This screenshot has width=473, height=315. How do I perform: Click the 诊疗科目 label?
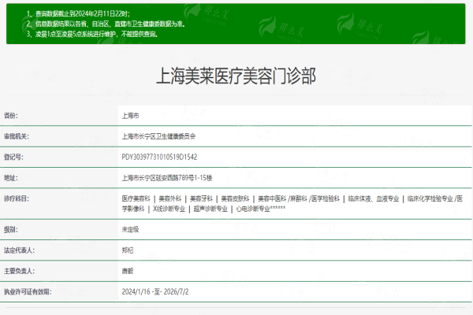(x=17, y=198)
